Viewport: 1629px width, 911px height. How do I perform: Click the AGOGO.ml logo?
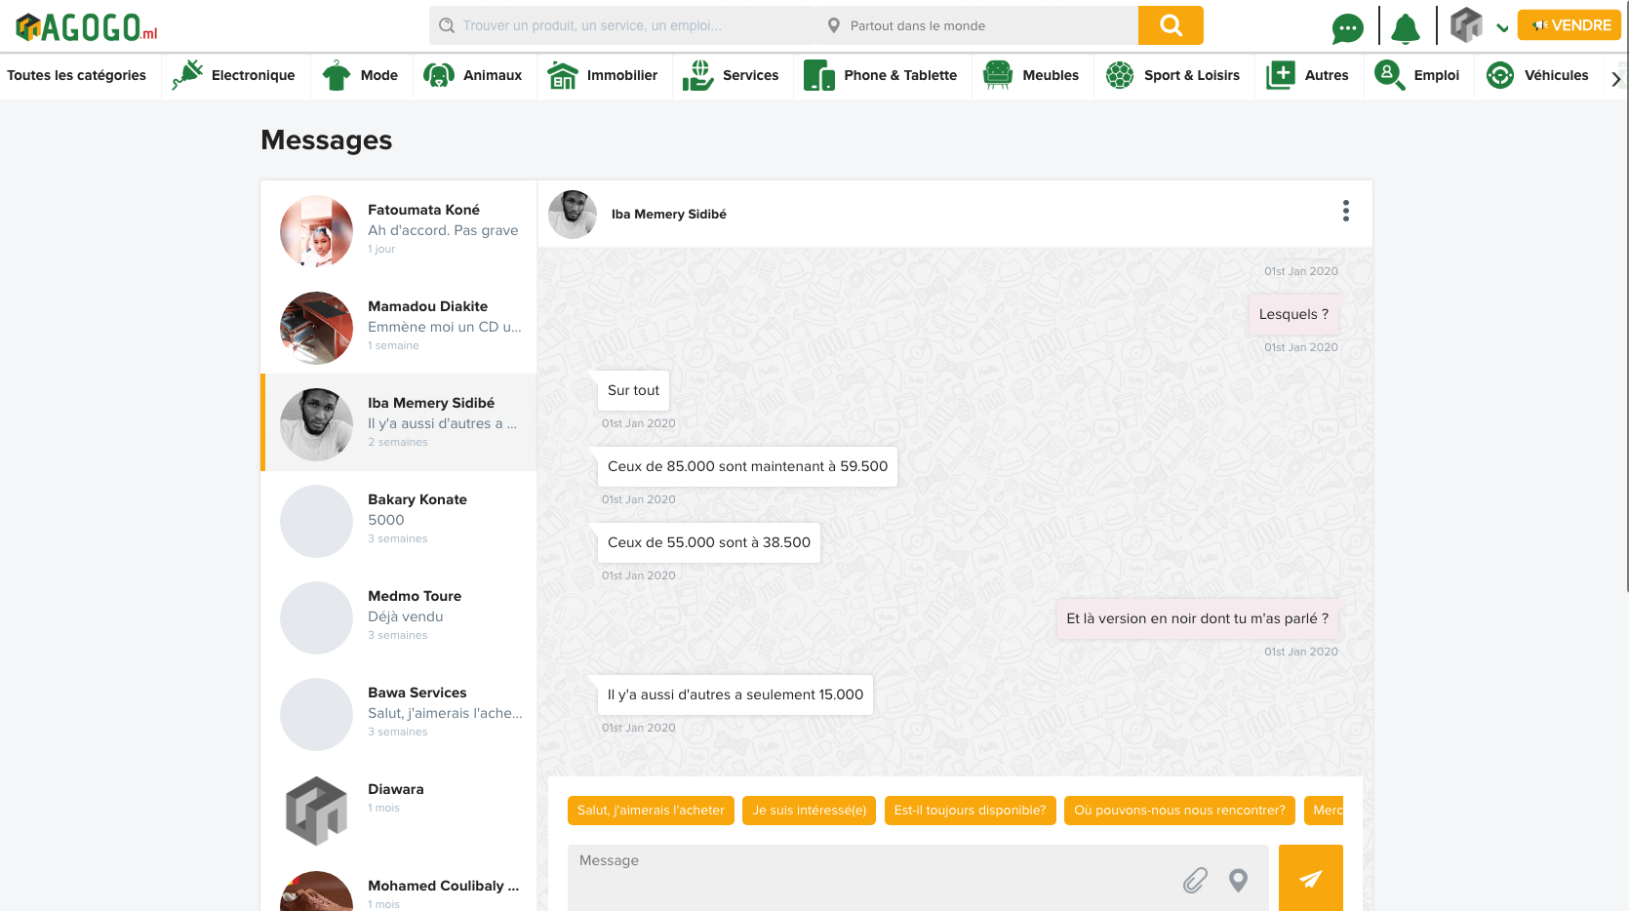(87, 27)
